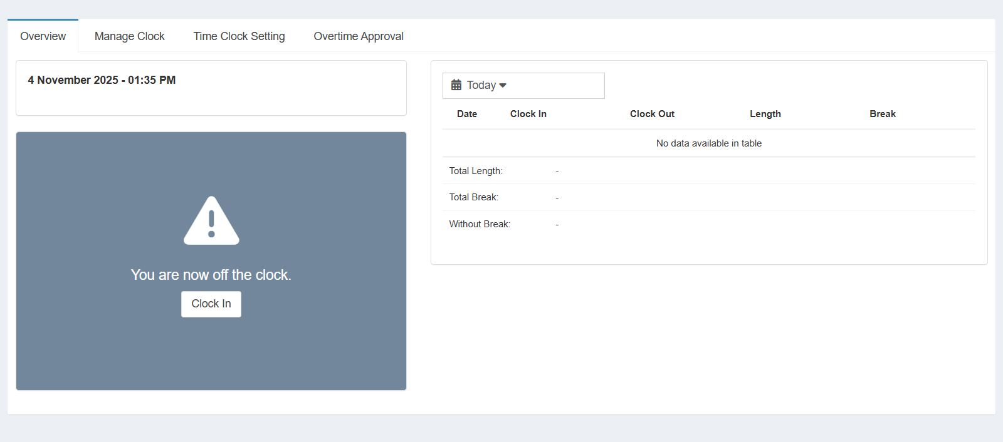Screen dimensions: 1003x442
Task: Click the caret arrow beside Today
Action: (x=503, y=86)
